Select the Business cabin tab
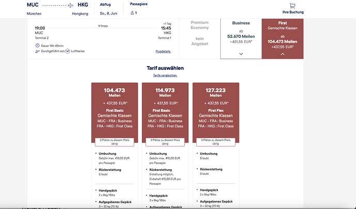The image size is (356, 209). [241, 39]
